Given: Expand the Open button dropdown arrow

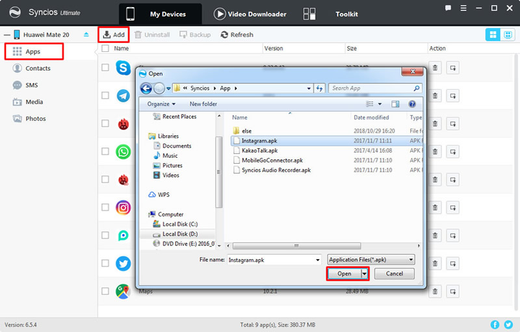Looking at the screenshot, I should click(x=365, y=274).
